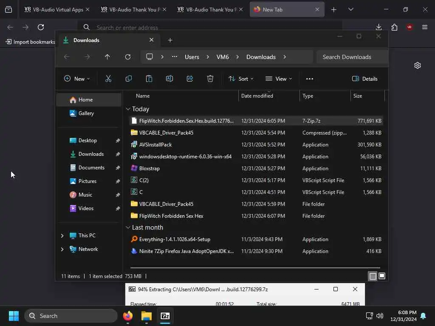Screen dimensions: 435x326
Task: Collapse the Last month group
Action: pos(128,228)
